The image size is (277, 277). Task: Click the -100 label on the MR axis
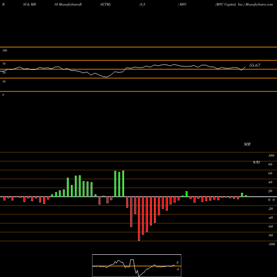[271, 244]
